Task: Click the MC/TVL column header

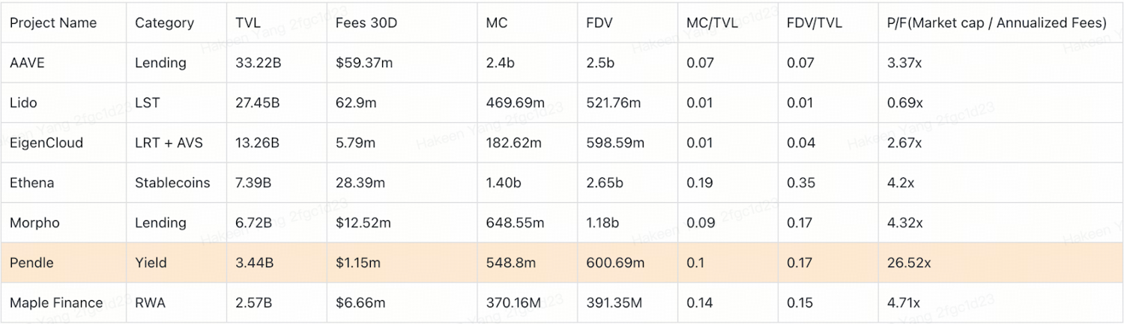Action: (712, 23)
